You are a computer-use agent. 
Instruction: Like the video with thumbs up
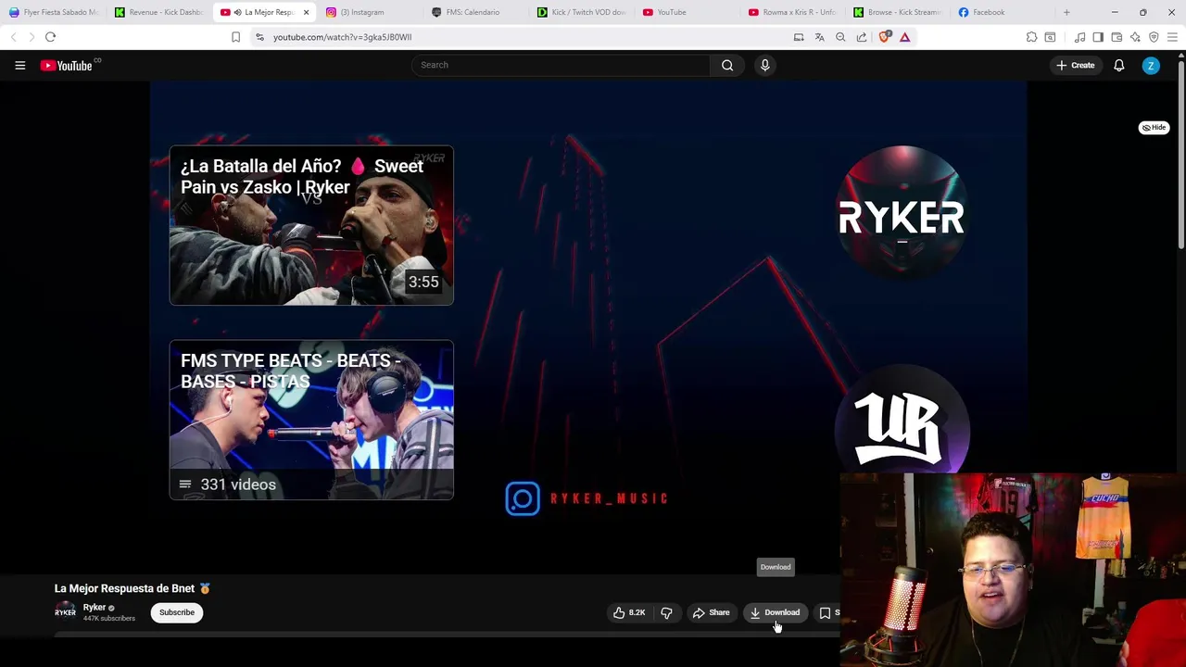coord(629,612)
